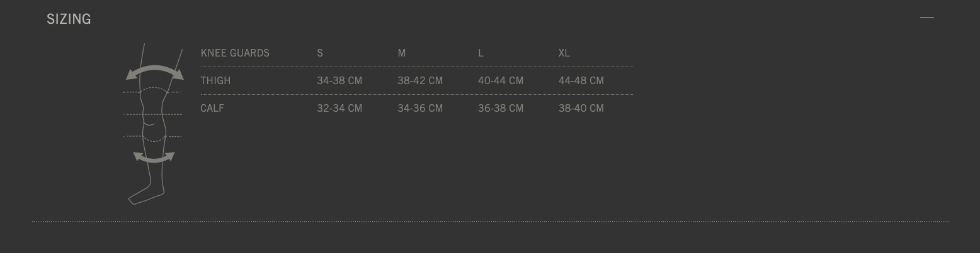The image size is (980, 253).
Task: Select the L size column header
Action: (x=481, y=53)
